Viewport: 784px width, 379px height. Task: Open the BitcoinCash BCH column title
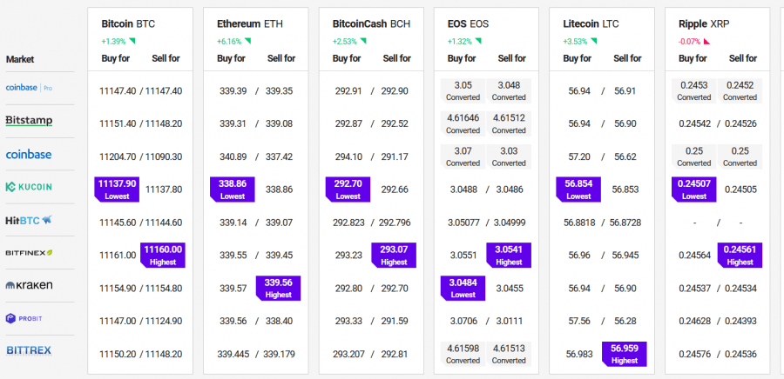tap(371, 24)
